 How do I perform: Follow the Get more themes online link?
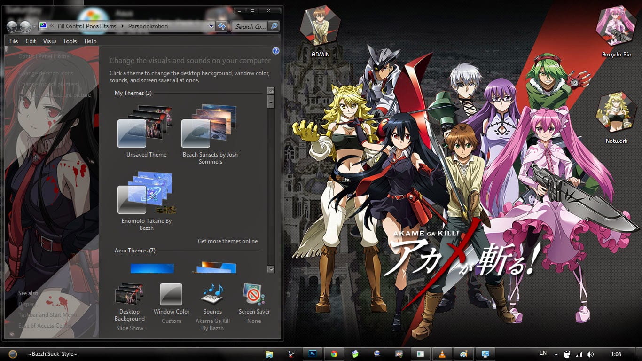point(228,241)
